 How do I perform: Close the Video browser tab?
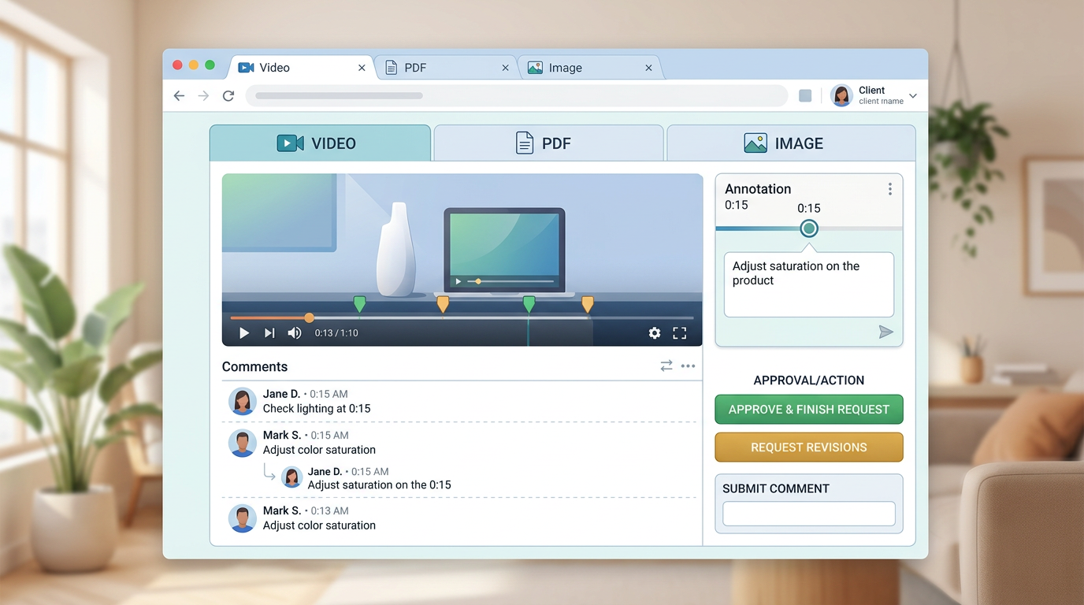tap(362, 68)
